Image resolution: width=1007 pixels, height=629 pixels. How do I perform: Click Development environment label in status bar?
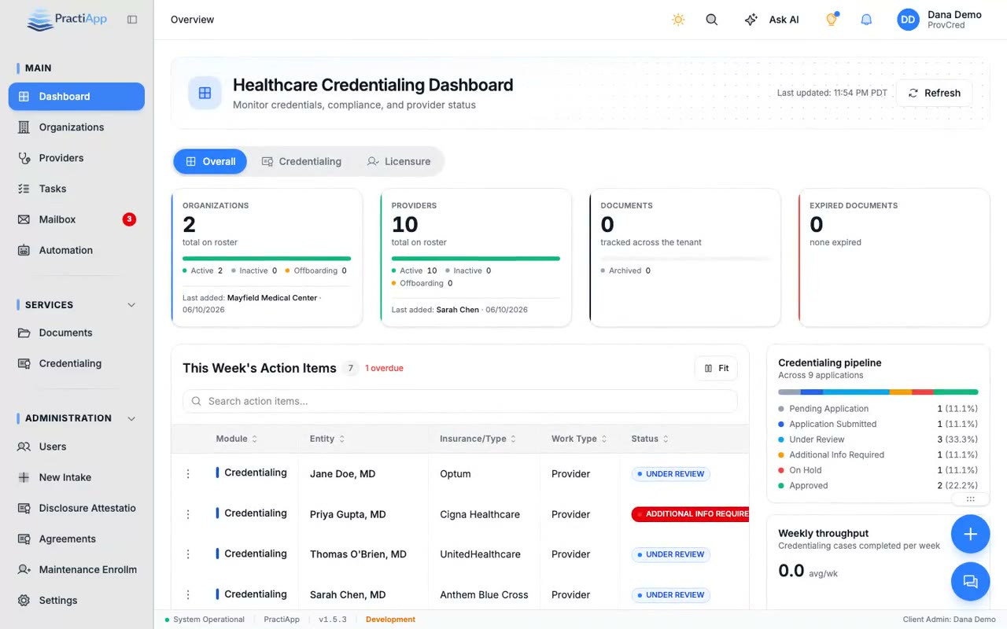[390, 620]
